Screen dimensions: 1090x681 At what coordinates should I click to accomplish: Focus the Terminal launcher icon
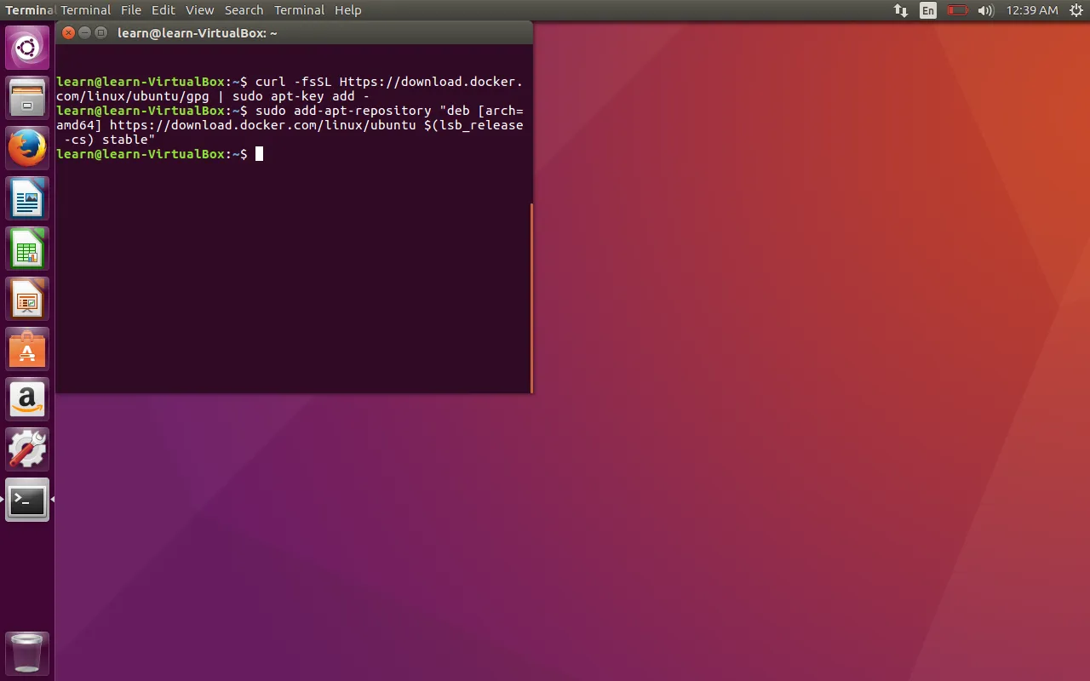[x=27, y=500]
